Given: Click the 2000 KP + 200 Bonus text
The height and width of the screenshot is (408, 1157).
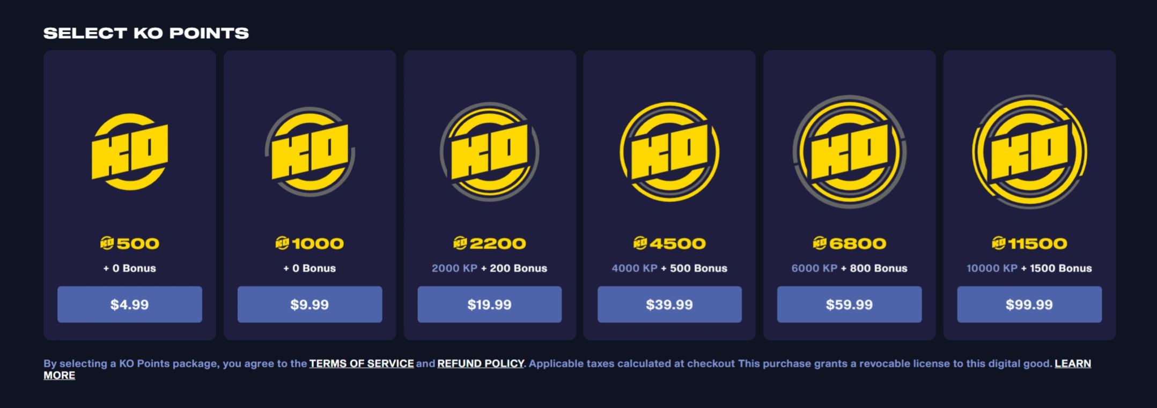Looking at the screenshot, I should click(x=490, y=268).
